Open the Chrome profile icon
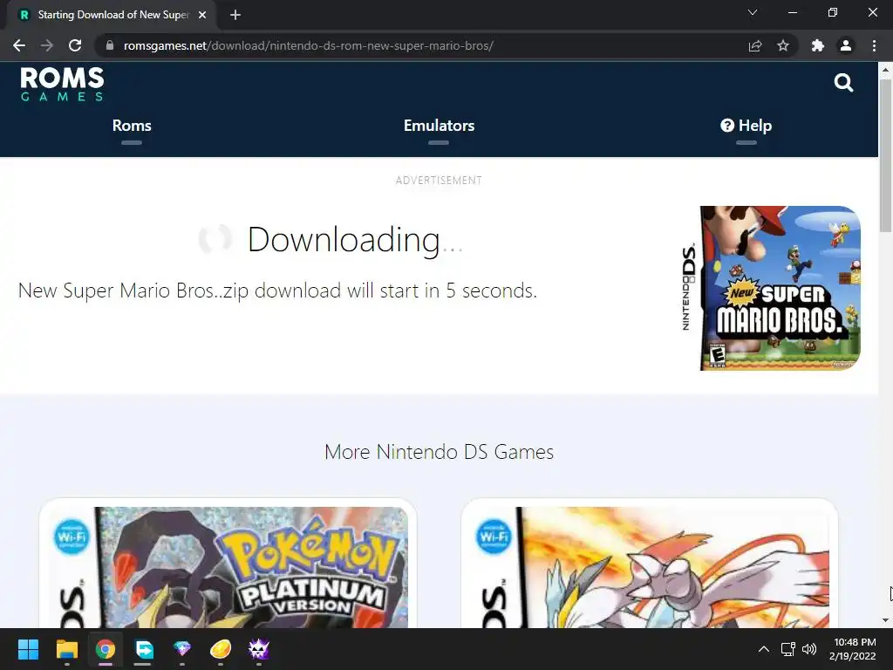This screenshot has height=670, width=893. [846, 45]
